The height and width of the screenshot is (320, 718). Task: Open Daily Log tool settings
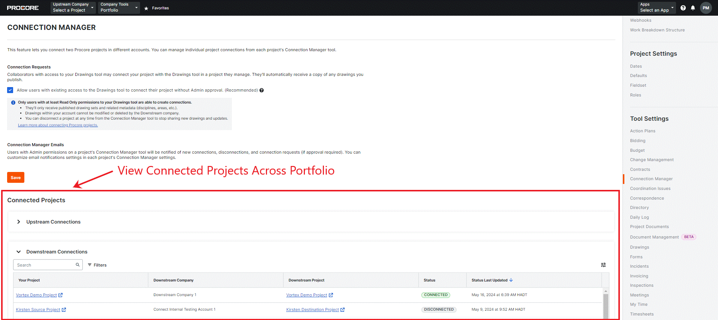click(x=639, y=217)
